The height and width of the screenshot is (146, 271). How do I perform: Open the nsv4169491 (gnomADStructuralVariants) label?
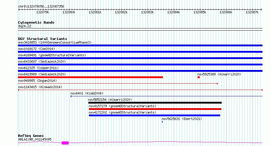52,55
